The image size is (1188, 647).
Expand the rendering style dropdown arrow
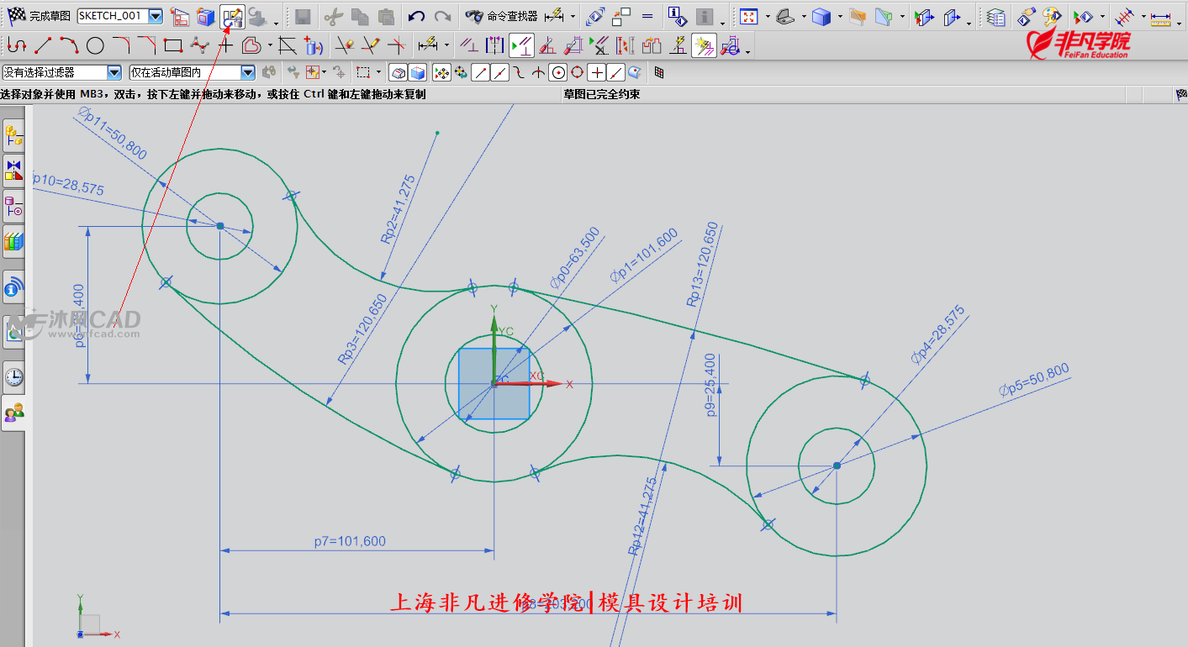point(840,16)
